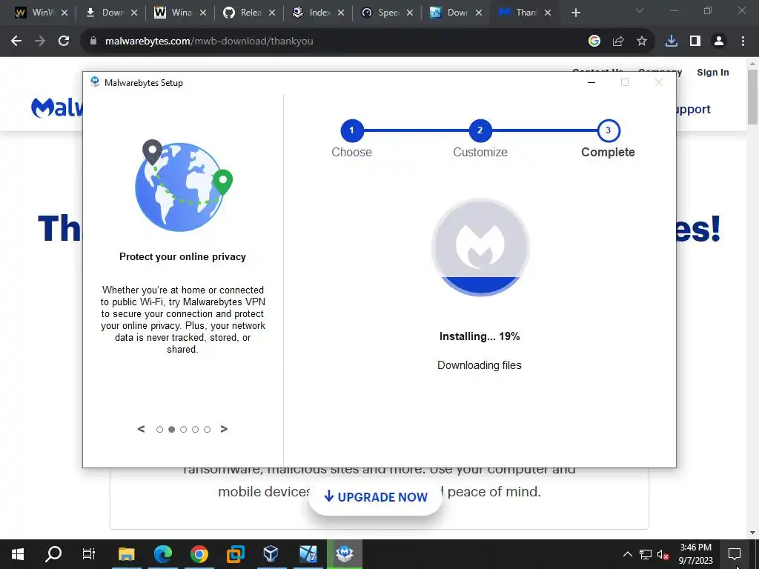This screenshot has height=569, width=759.
Task: Open Chrome profile avatar icon
Action: point(719,41)
